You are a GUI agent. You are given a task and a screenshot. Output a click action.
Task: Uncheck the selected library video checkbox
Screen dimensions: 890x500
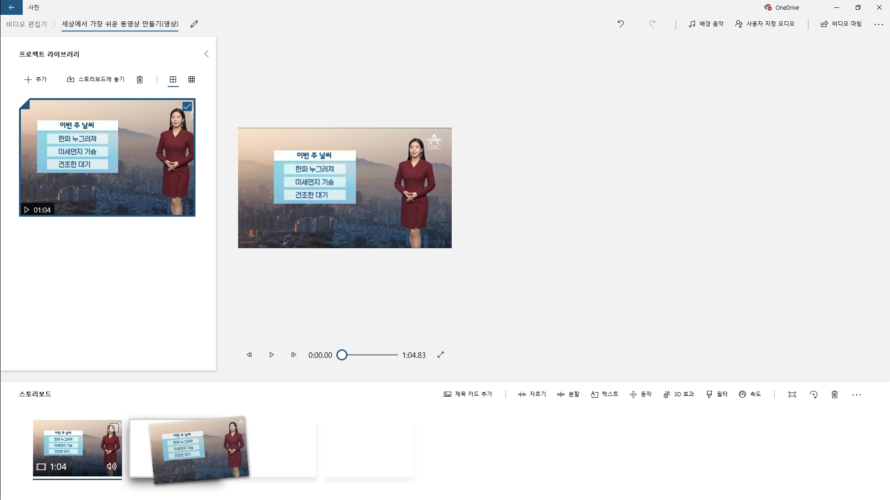tap(187, 107)
